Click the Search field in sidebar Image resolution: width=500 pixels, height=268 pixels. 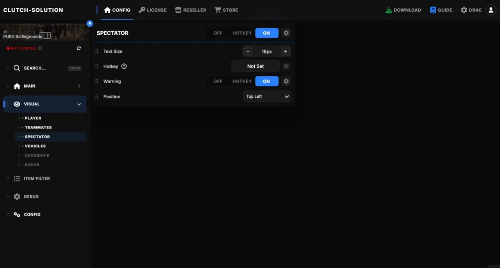[x=45, y=68]
